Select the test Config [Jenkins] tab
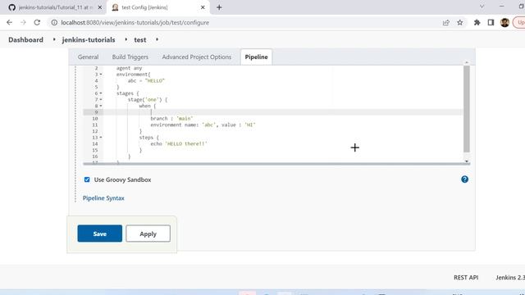This screenshot has width=525, height=295. point(157,7)
